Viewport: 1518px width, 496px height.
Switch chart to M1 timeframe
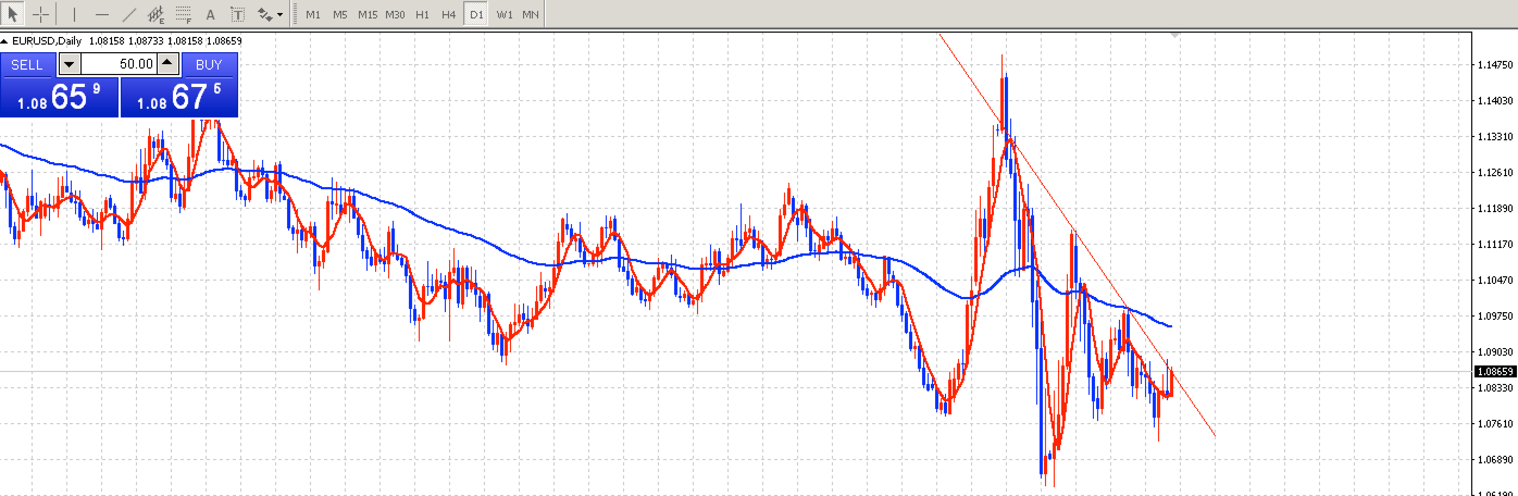pos(313,14)
